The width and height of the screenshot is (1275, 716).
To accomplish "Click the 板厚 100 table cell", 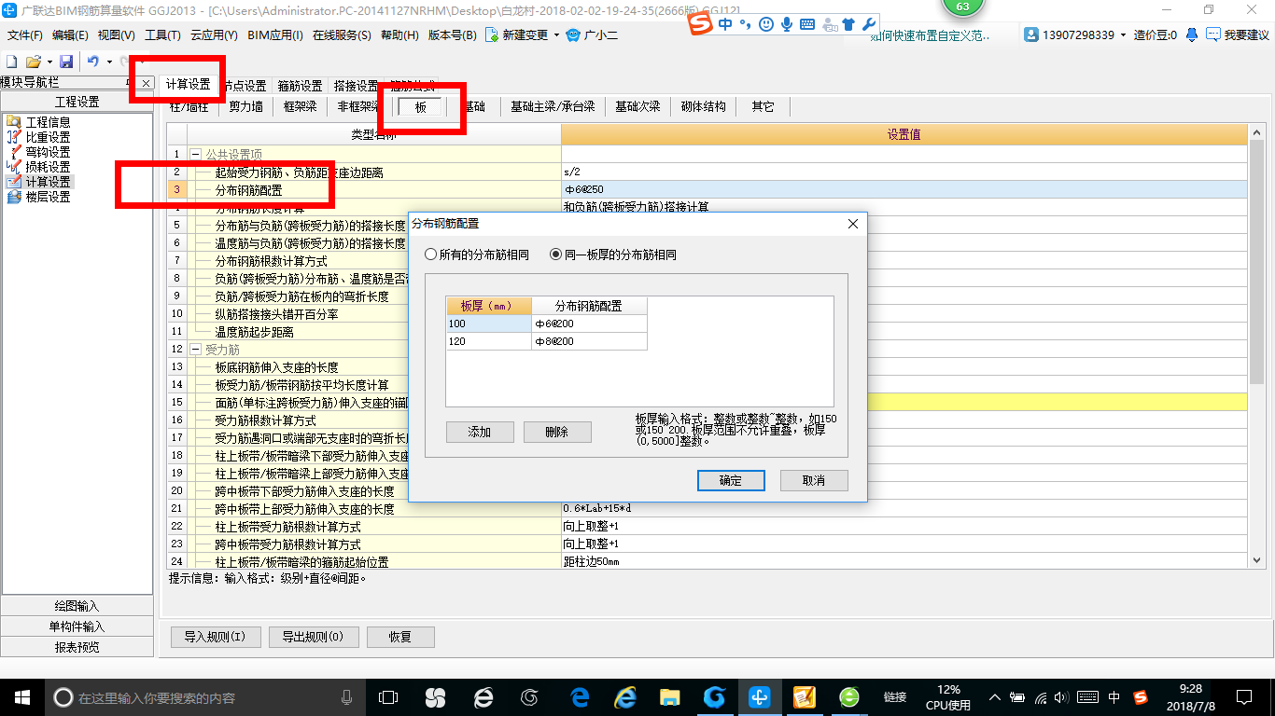I will 488,324.
